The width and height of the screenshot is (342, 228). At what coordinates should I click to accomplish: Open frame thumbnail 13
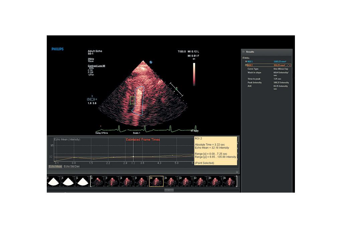[200, 181]
